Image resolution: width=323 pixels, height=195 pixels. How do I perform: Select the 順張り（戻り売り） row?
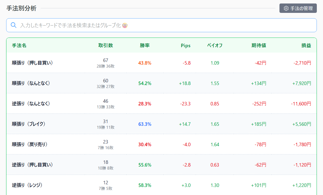point(30,144)
